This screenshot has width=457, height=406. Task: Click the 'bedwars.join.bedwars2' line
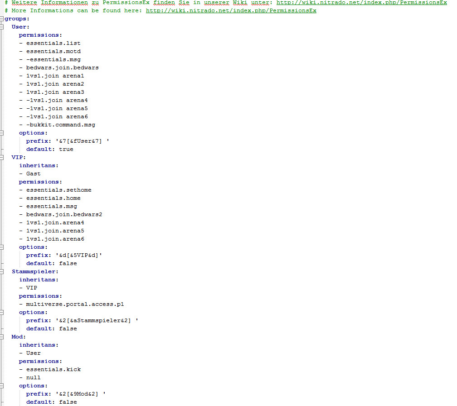click(x=61, y=215)
